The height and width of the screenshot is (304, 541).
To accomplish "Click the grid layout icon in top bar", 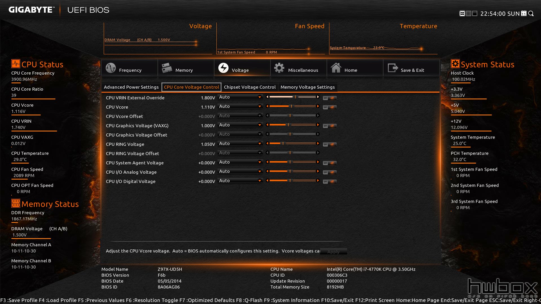I will click(468, 14).
